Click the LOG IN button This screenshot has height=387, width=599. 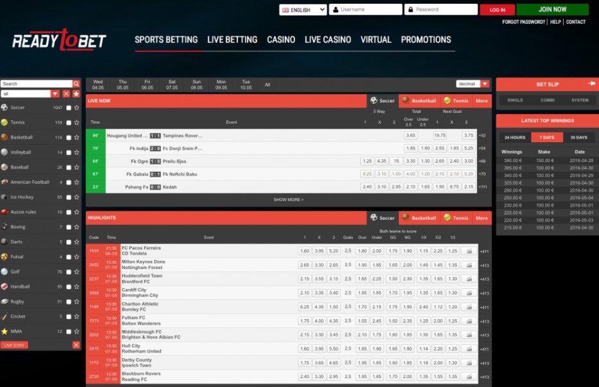point(498,10)
